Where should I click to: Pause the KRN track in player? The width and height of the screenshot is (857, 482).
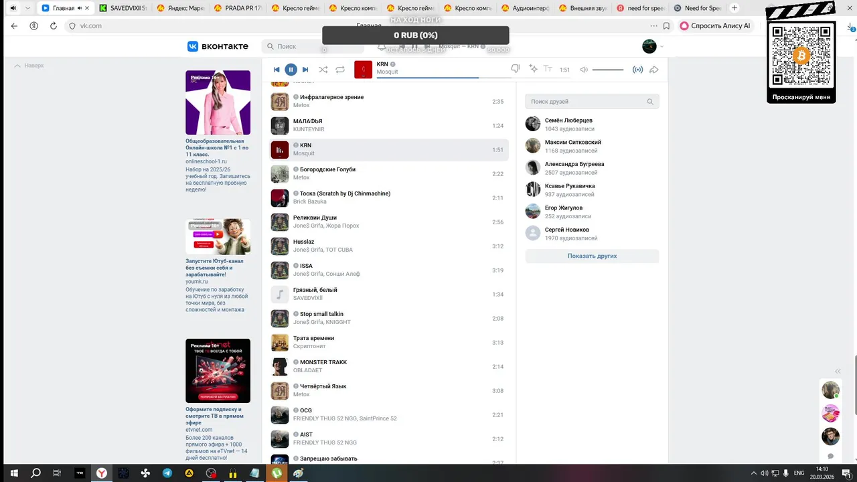point(291,70)
